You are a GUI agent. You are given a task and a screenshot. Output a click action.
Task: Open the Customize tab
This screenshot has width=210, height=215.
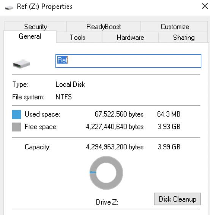(175, 27)
